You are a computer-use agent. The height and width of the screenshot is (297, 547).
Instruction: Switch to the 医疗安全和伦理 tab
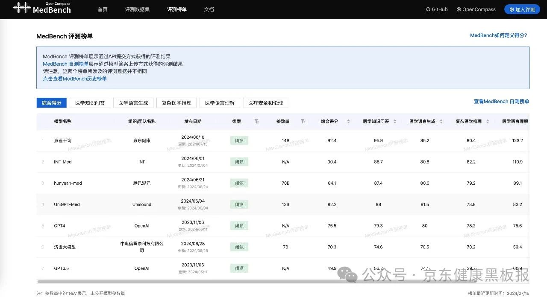click(x=265, y=102)
